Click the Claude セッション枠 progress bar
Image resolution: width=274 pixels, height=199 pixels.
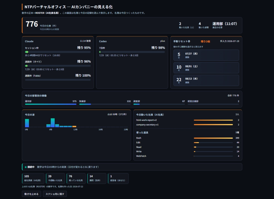coord(58,52)
